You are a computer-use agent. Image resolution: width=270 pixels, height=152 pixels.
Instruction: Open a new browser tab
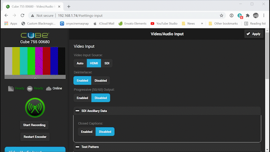click(69, 6)
